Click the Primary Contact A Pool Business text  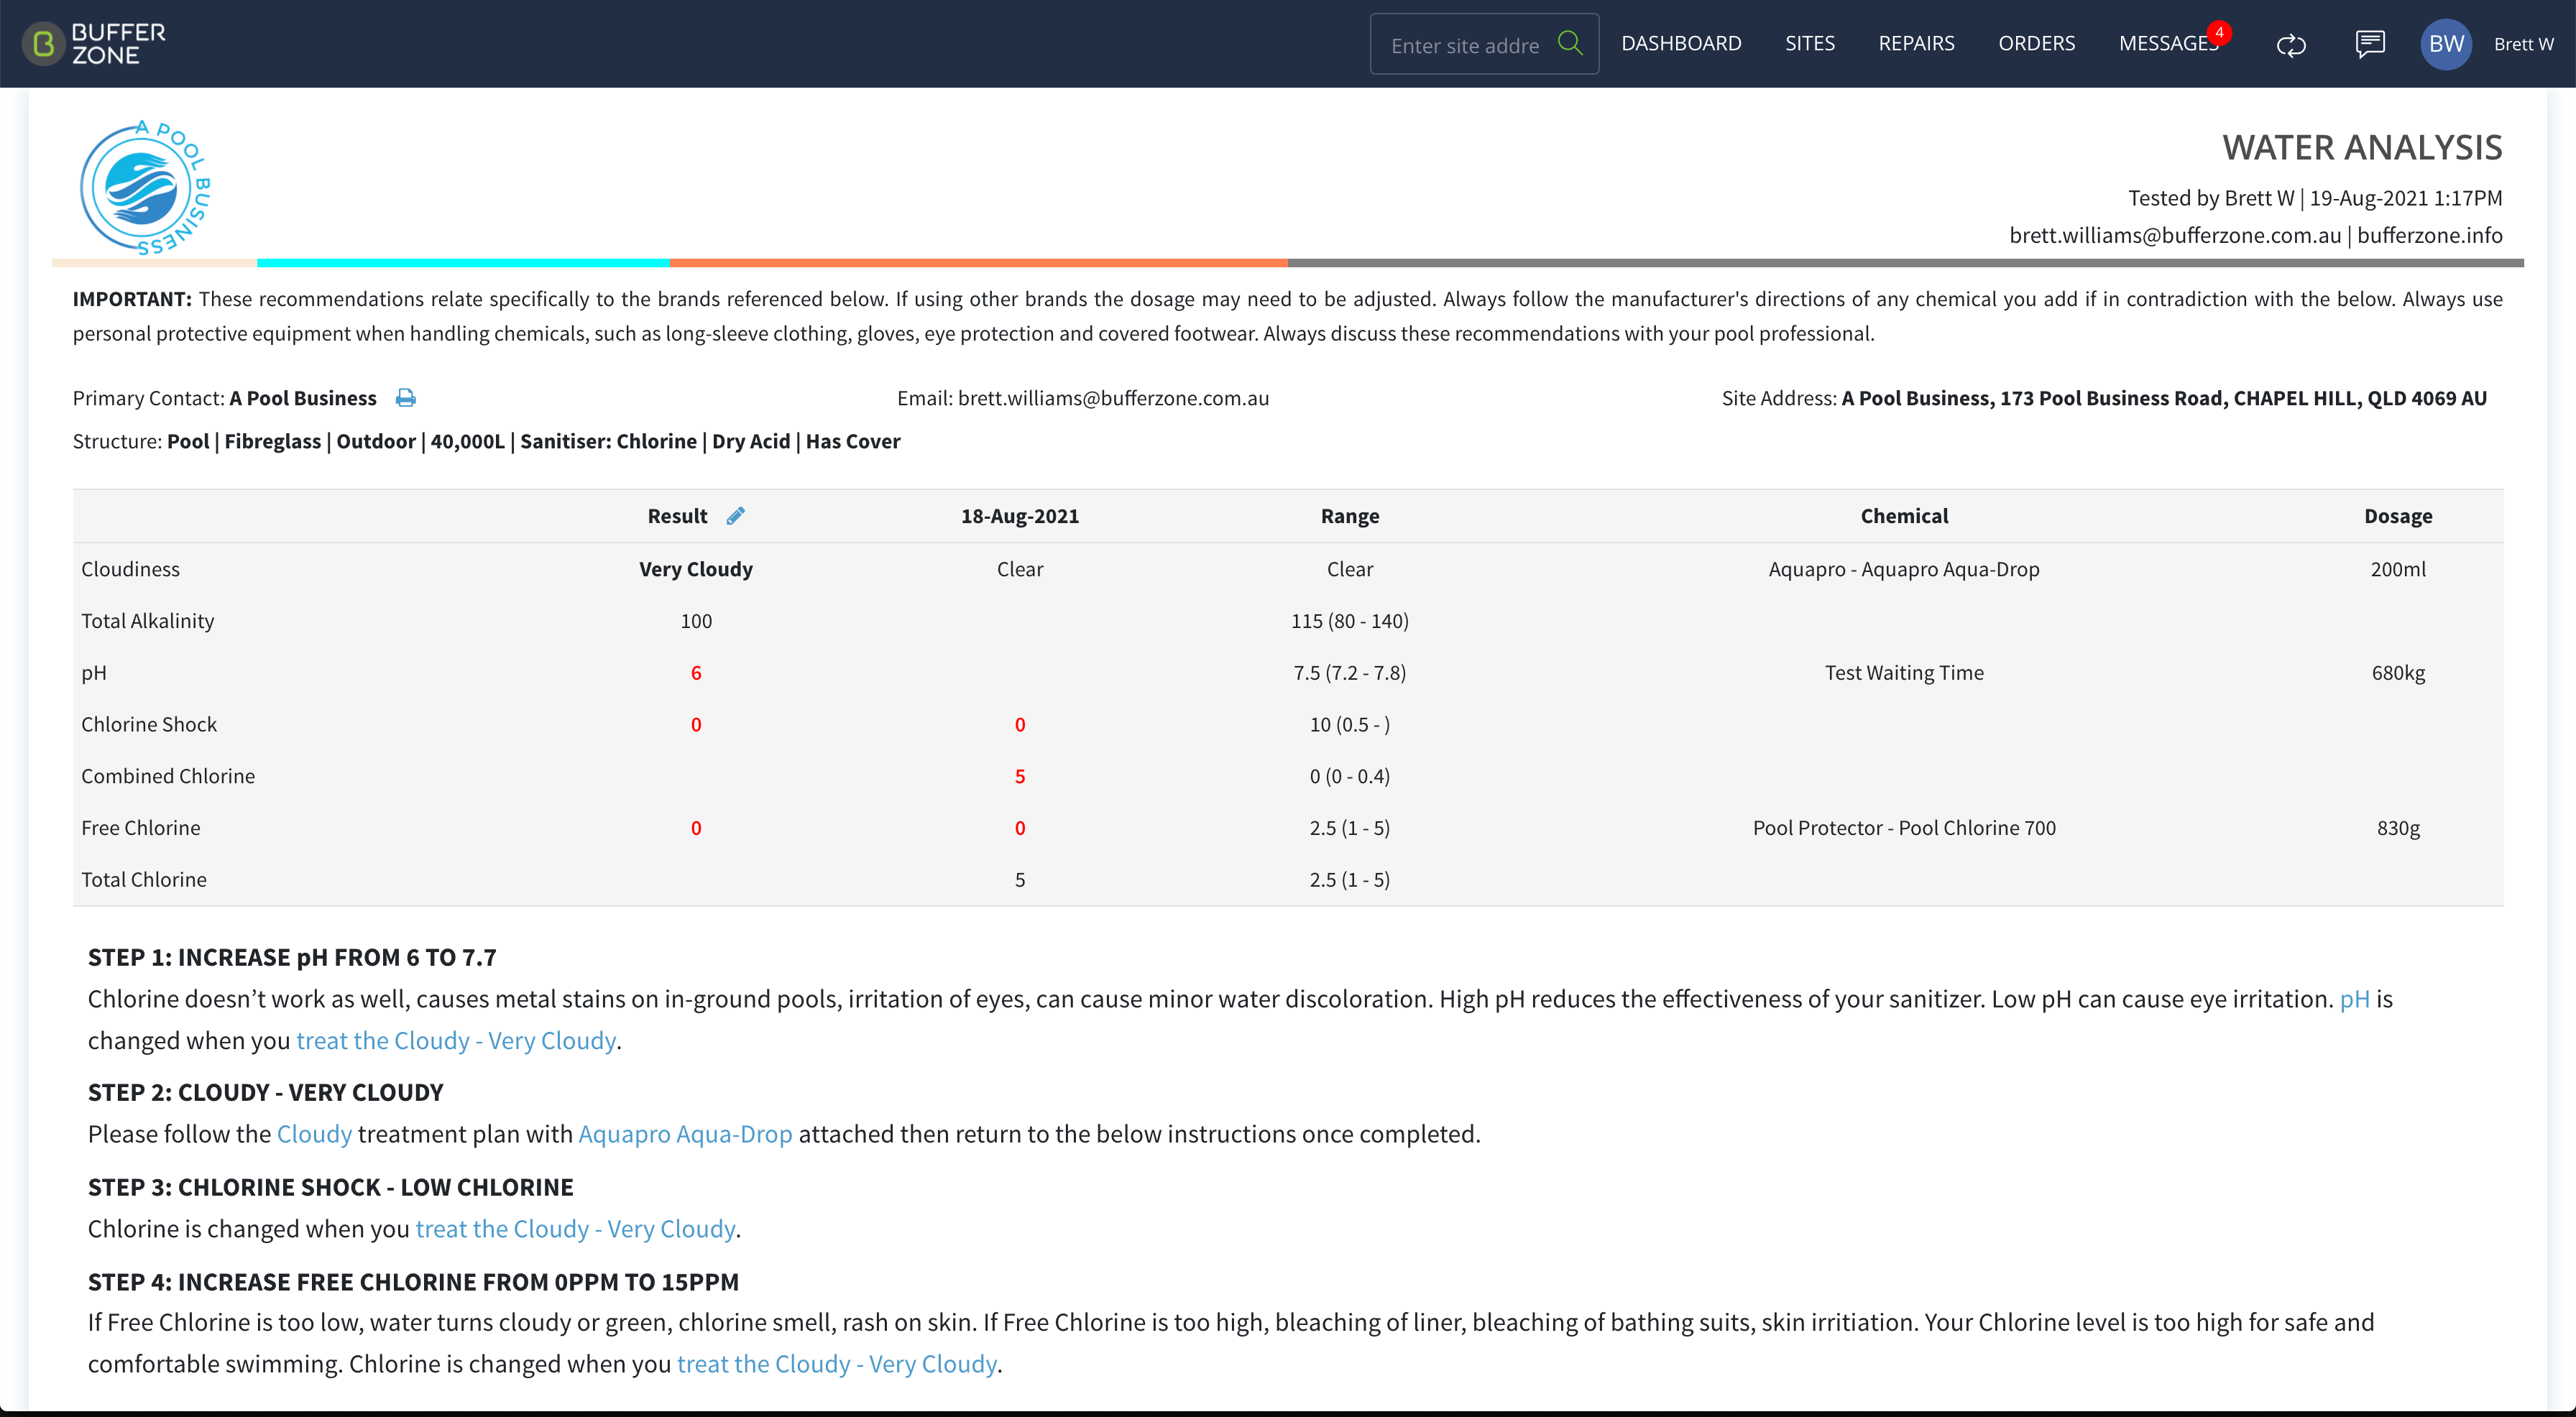coord(224,398)
